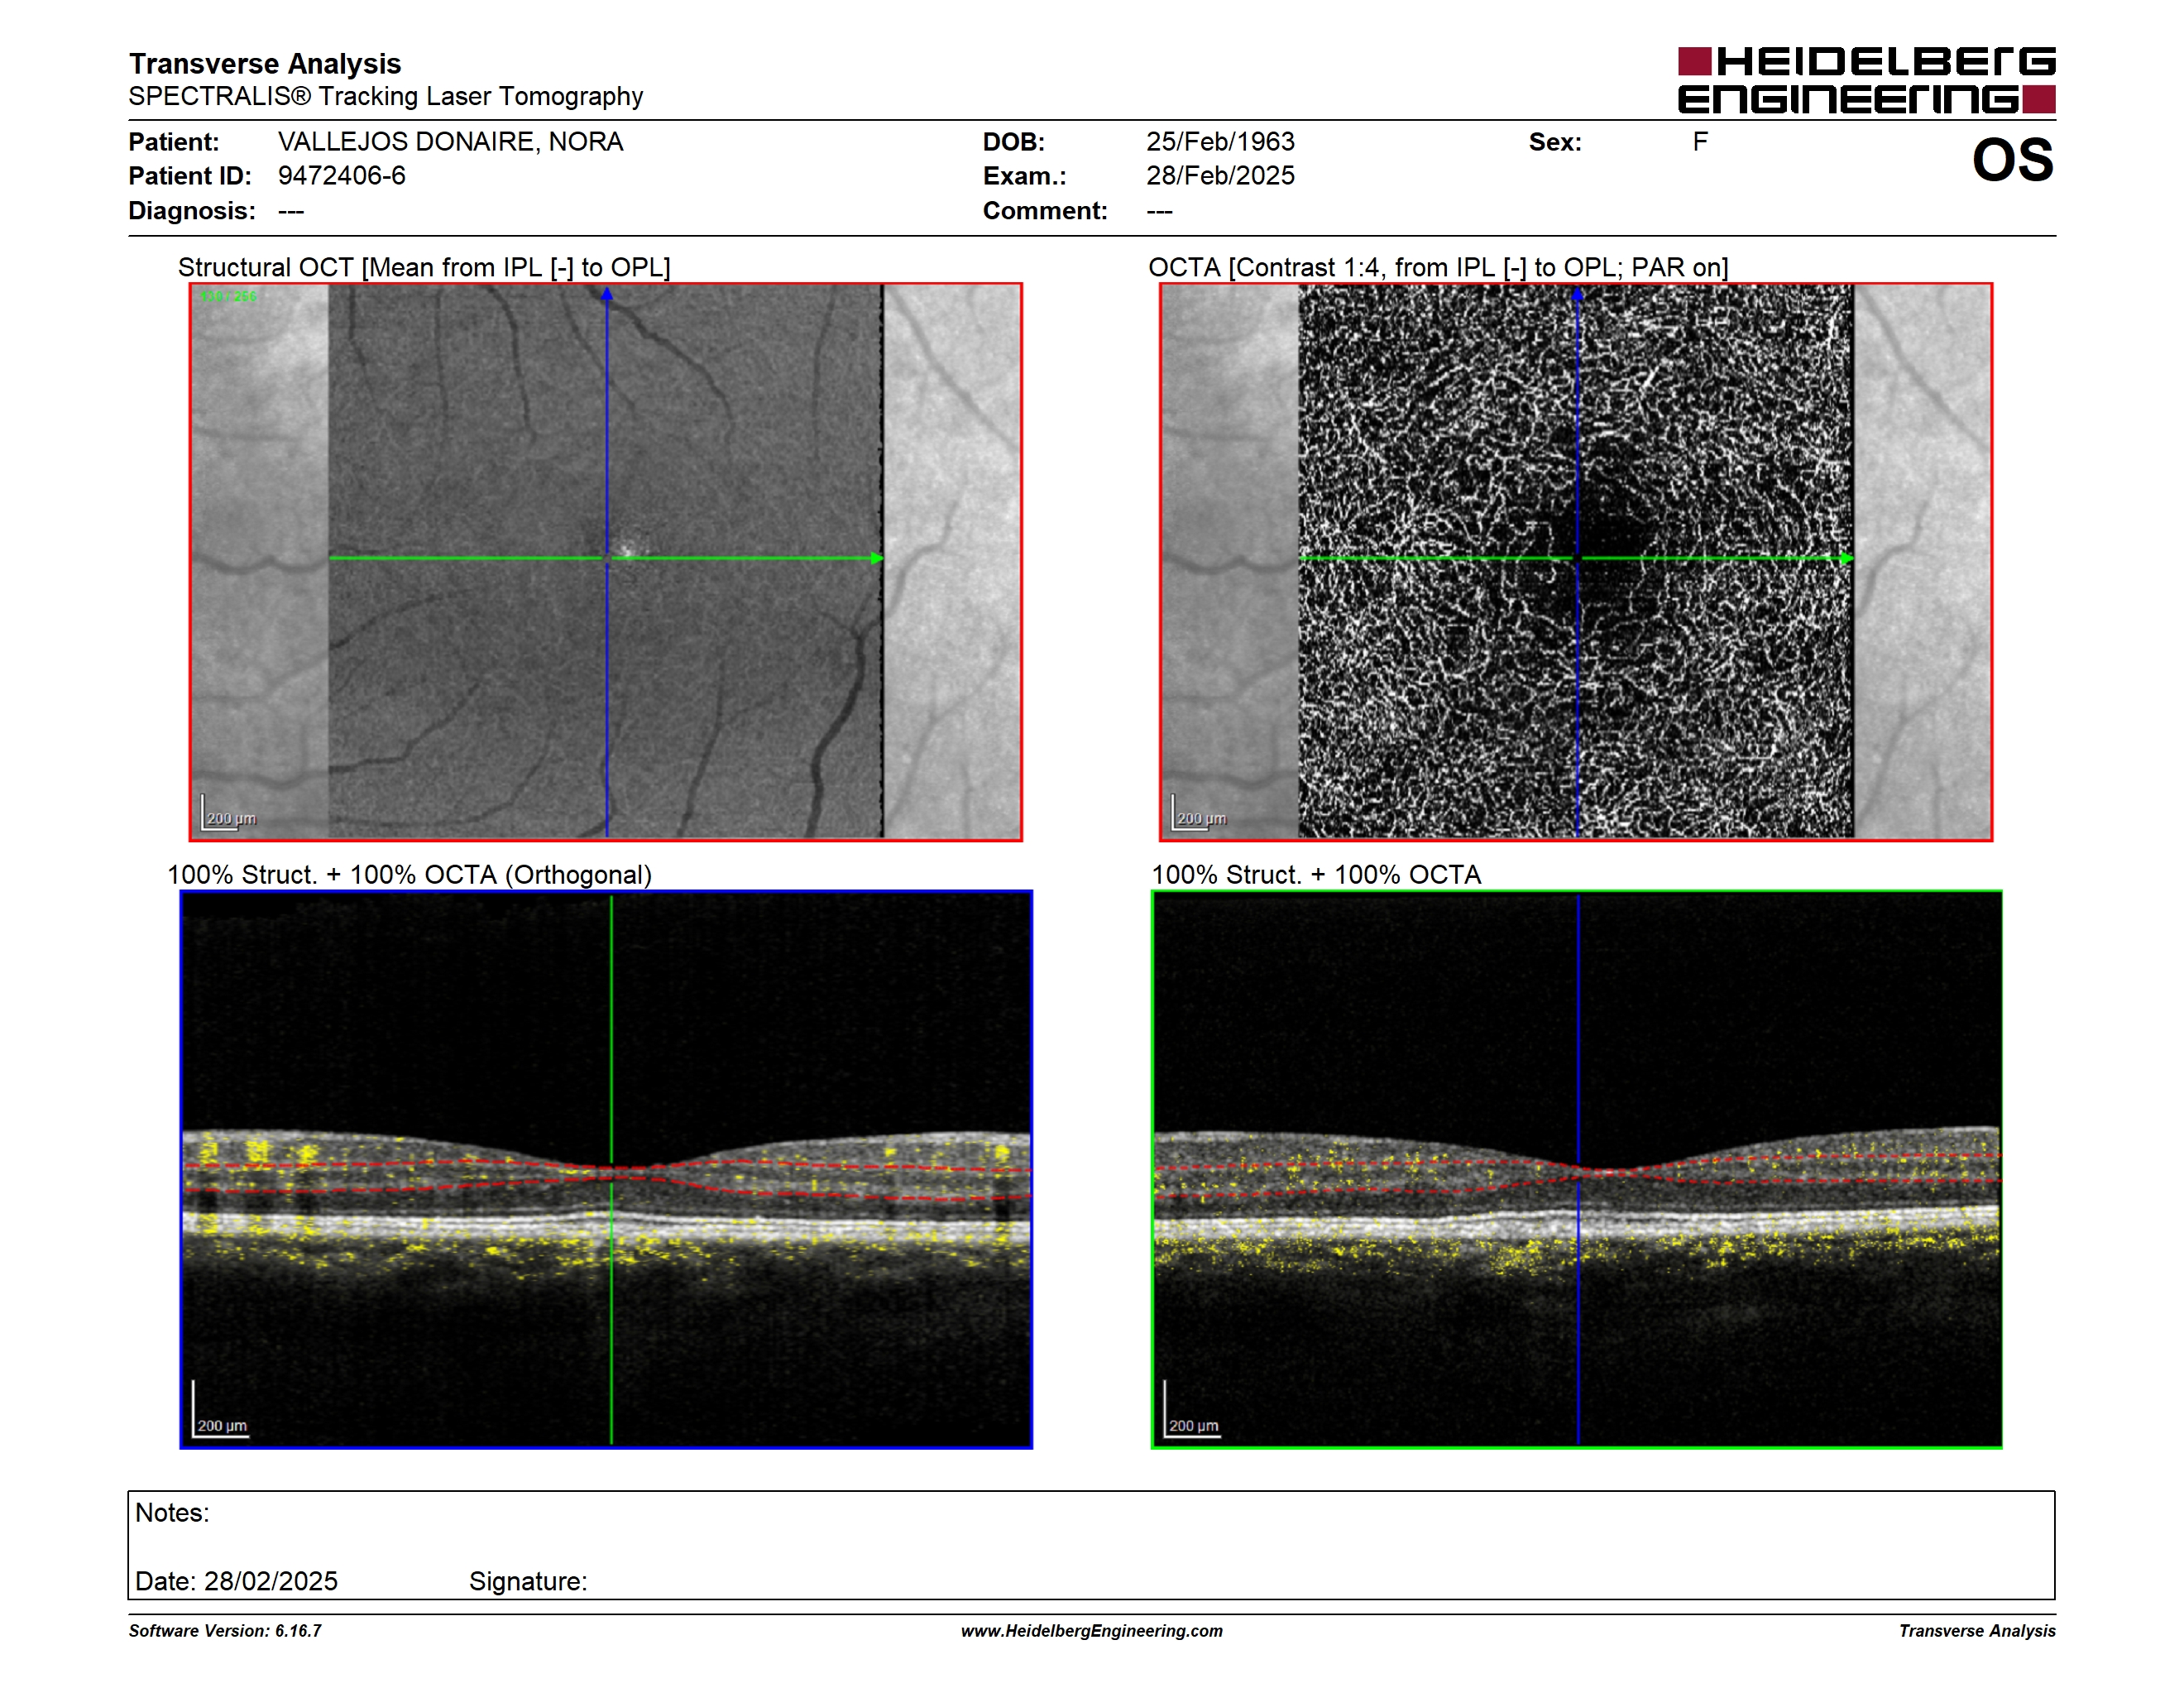Click the OS eye laterality label
This screenshot has width=2184, height=1688.
2012,160
